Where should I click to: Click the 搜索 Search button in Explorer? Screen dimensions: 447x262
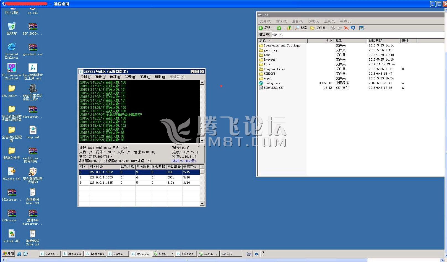(301, 28)
